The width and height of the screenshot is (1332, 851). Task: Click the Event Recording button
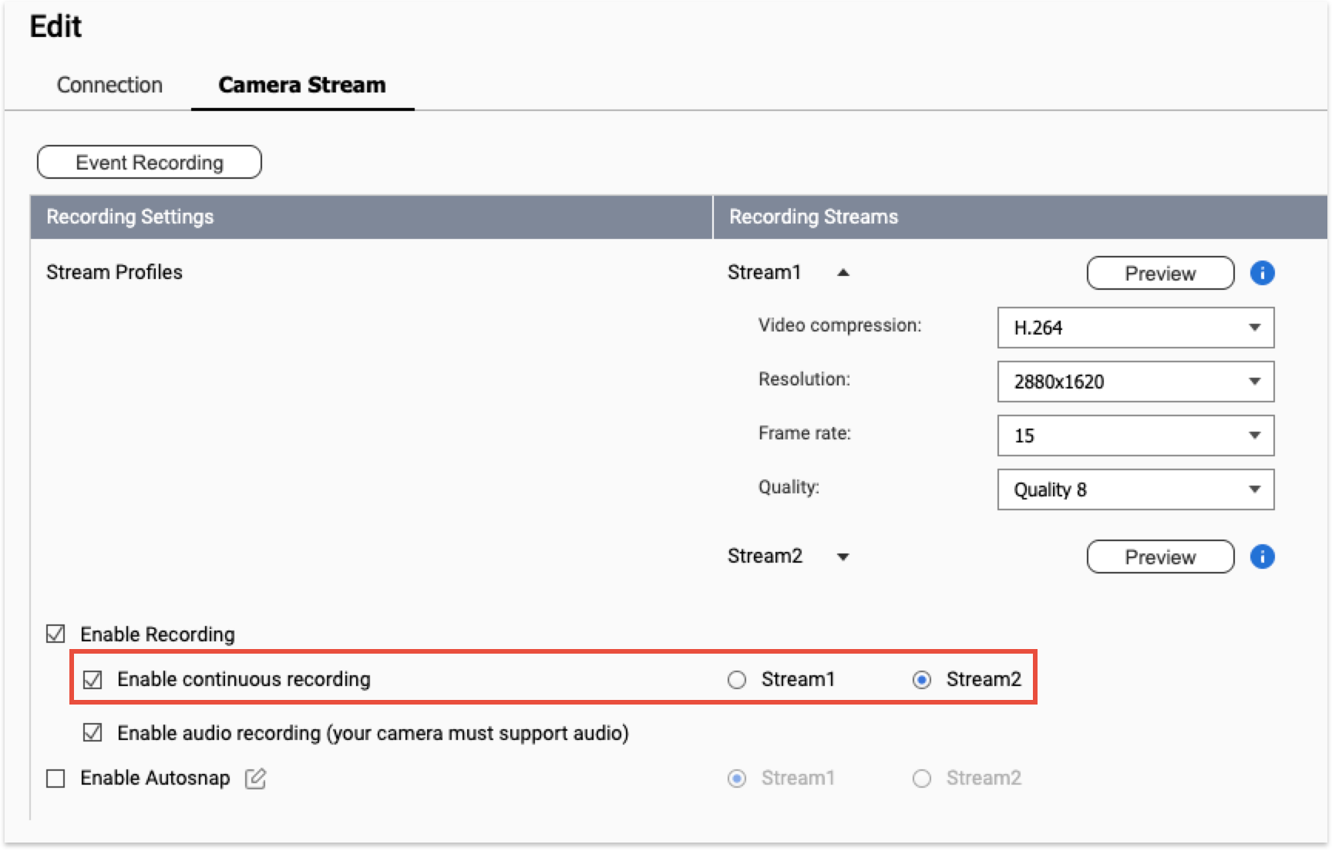pos(150,163)
